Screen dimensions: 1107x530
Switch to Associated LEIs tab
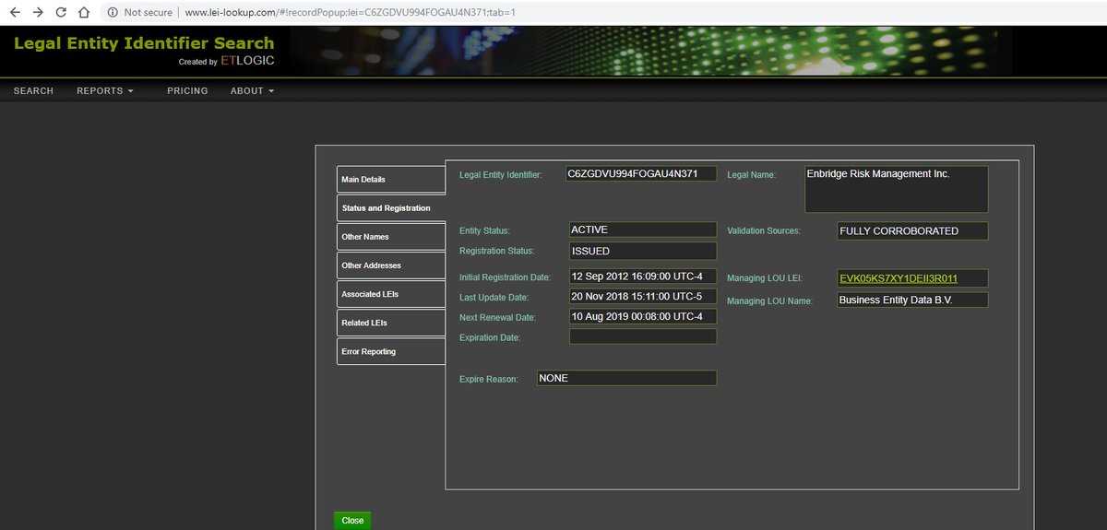391,294
